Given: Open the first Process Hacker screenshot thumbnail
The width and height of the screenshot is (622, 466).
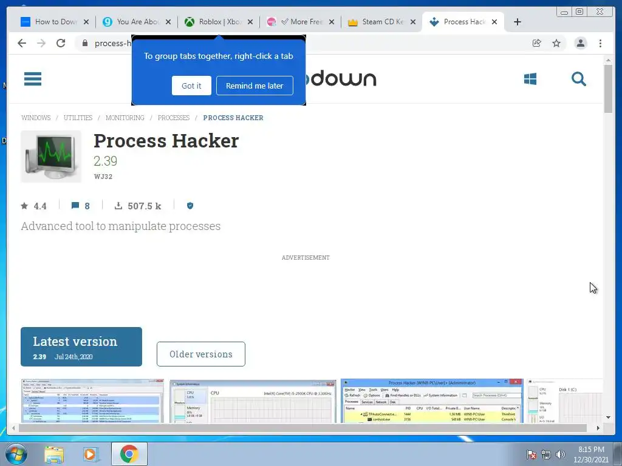Looking at the screenshot, I should tap(92, 401).
